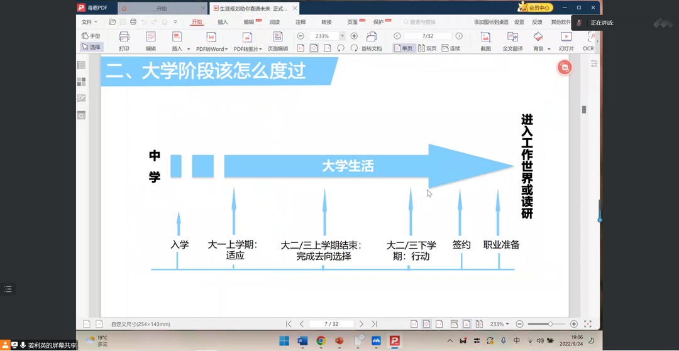The width and height of the screenshot is (679, 351).
Task: Start slideshow (幻灯片) mode
Action: (x=566, y=41)
